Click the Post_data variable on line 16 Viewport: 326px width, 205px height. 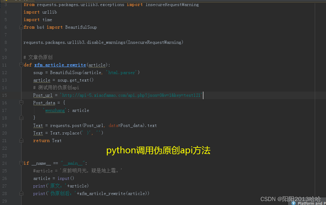pyautogui.click(x=44, y=103)
